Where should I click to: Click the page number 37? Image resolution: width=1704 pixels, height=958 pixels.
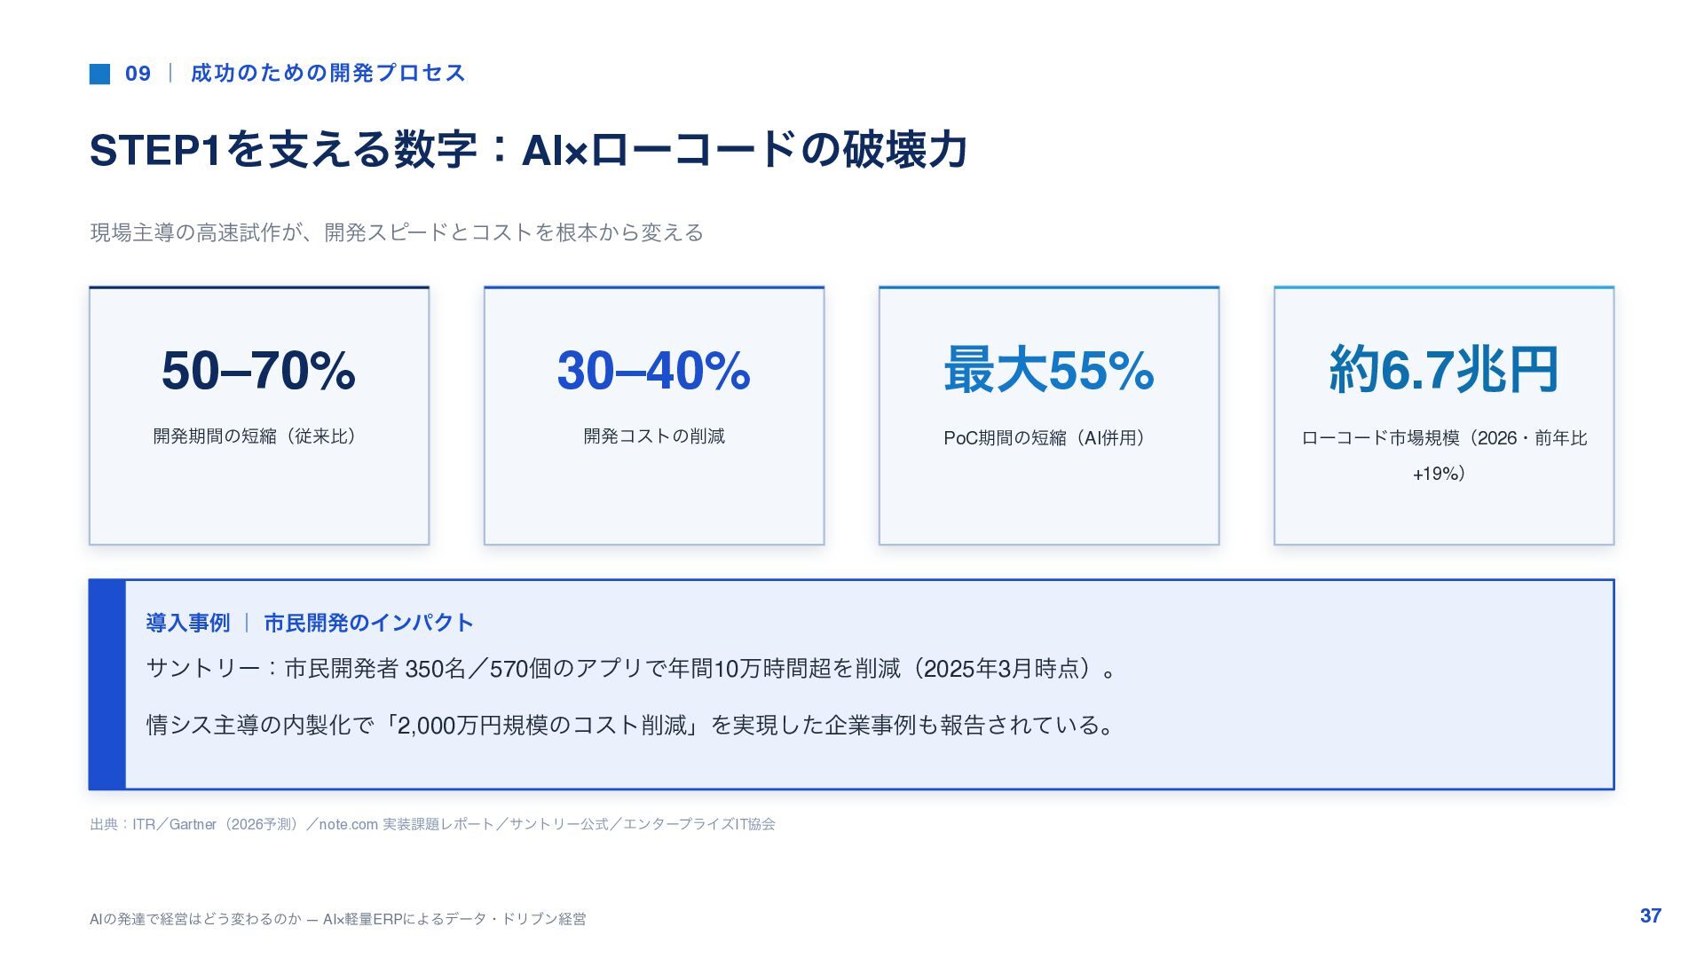pos(1651,916)
